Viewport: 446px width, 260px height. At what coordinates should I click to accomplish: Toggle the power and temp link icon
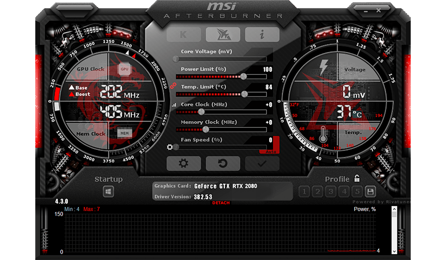point(173,86)
